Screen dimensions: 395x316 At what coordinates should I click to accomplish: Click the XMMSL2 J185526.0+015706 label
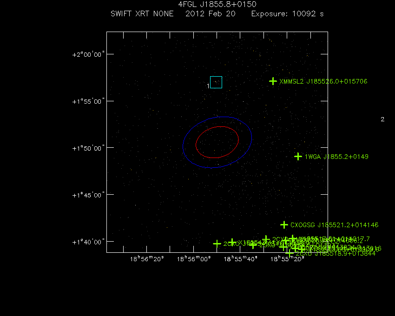click(323, 81)
